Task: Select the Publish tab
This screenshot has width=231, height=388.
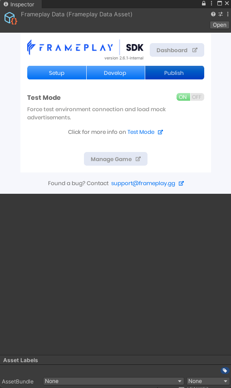Action: (175, 73)
